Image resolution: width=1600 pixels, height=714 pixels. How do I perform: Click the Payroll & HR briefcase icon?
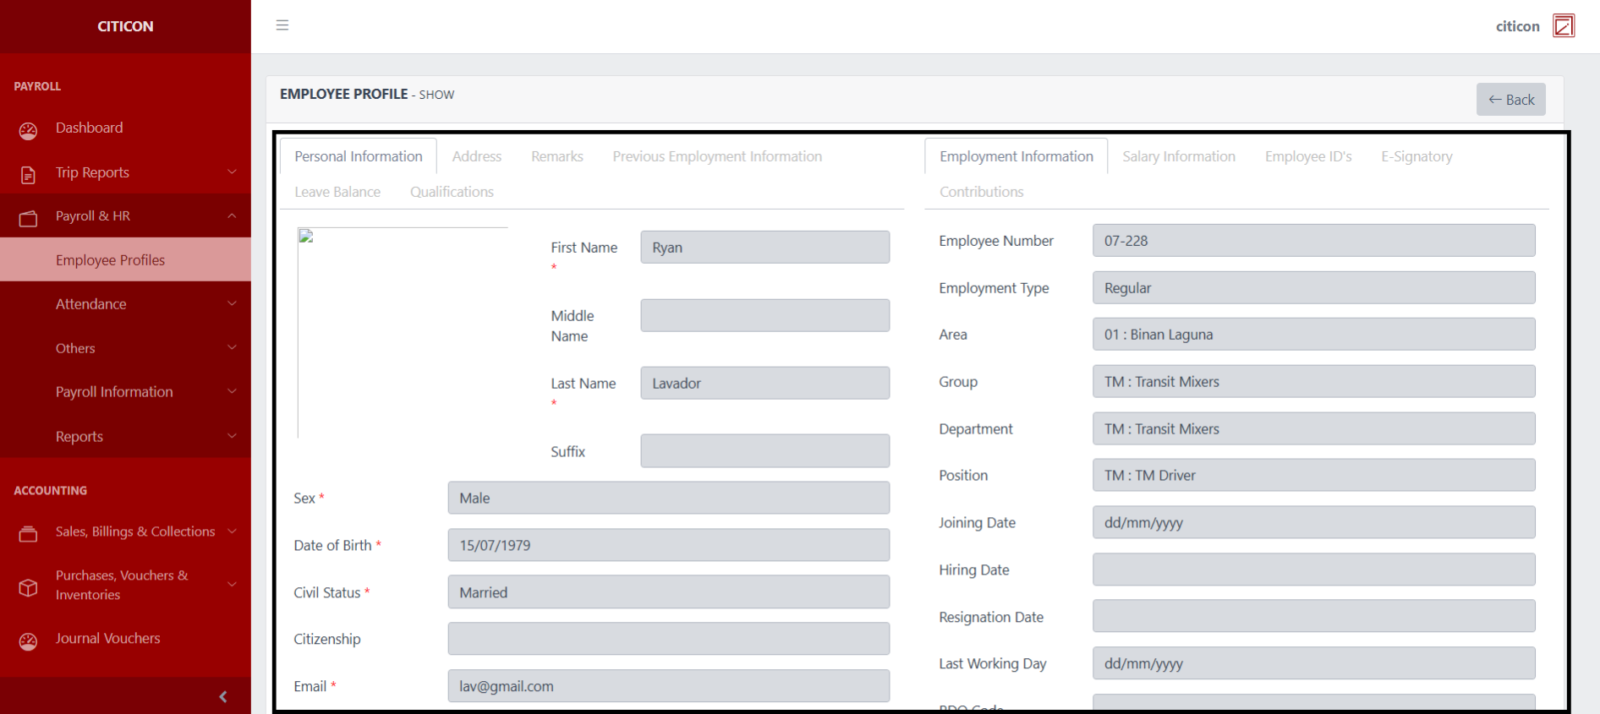28,218
